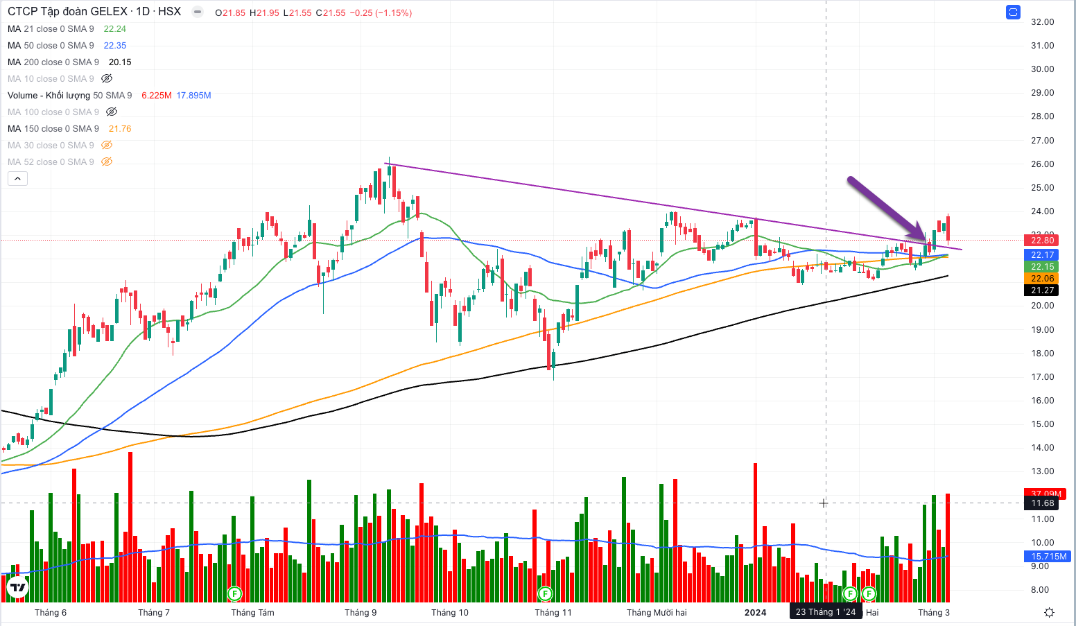Unhide the MA 30 indicator via its eye icon
The height and width of the screenshot is (626, 1076).
(x=107, y=145)
